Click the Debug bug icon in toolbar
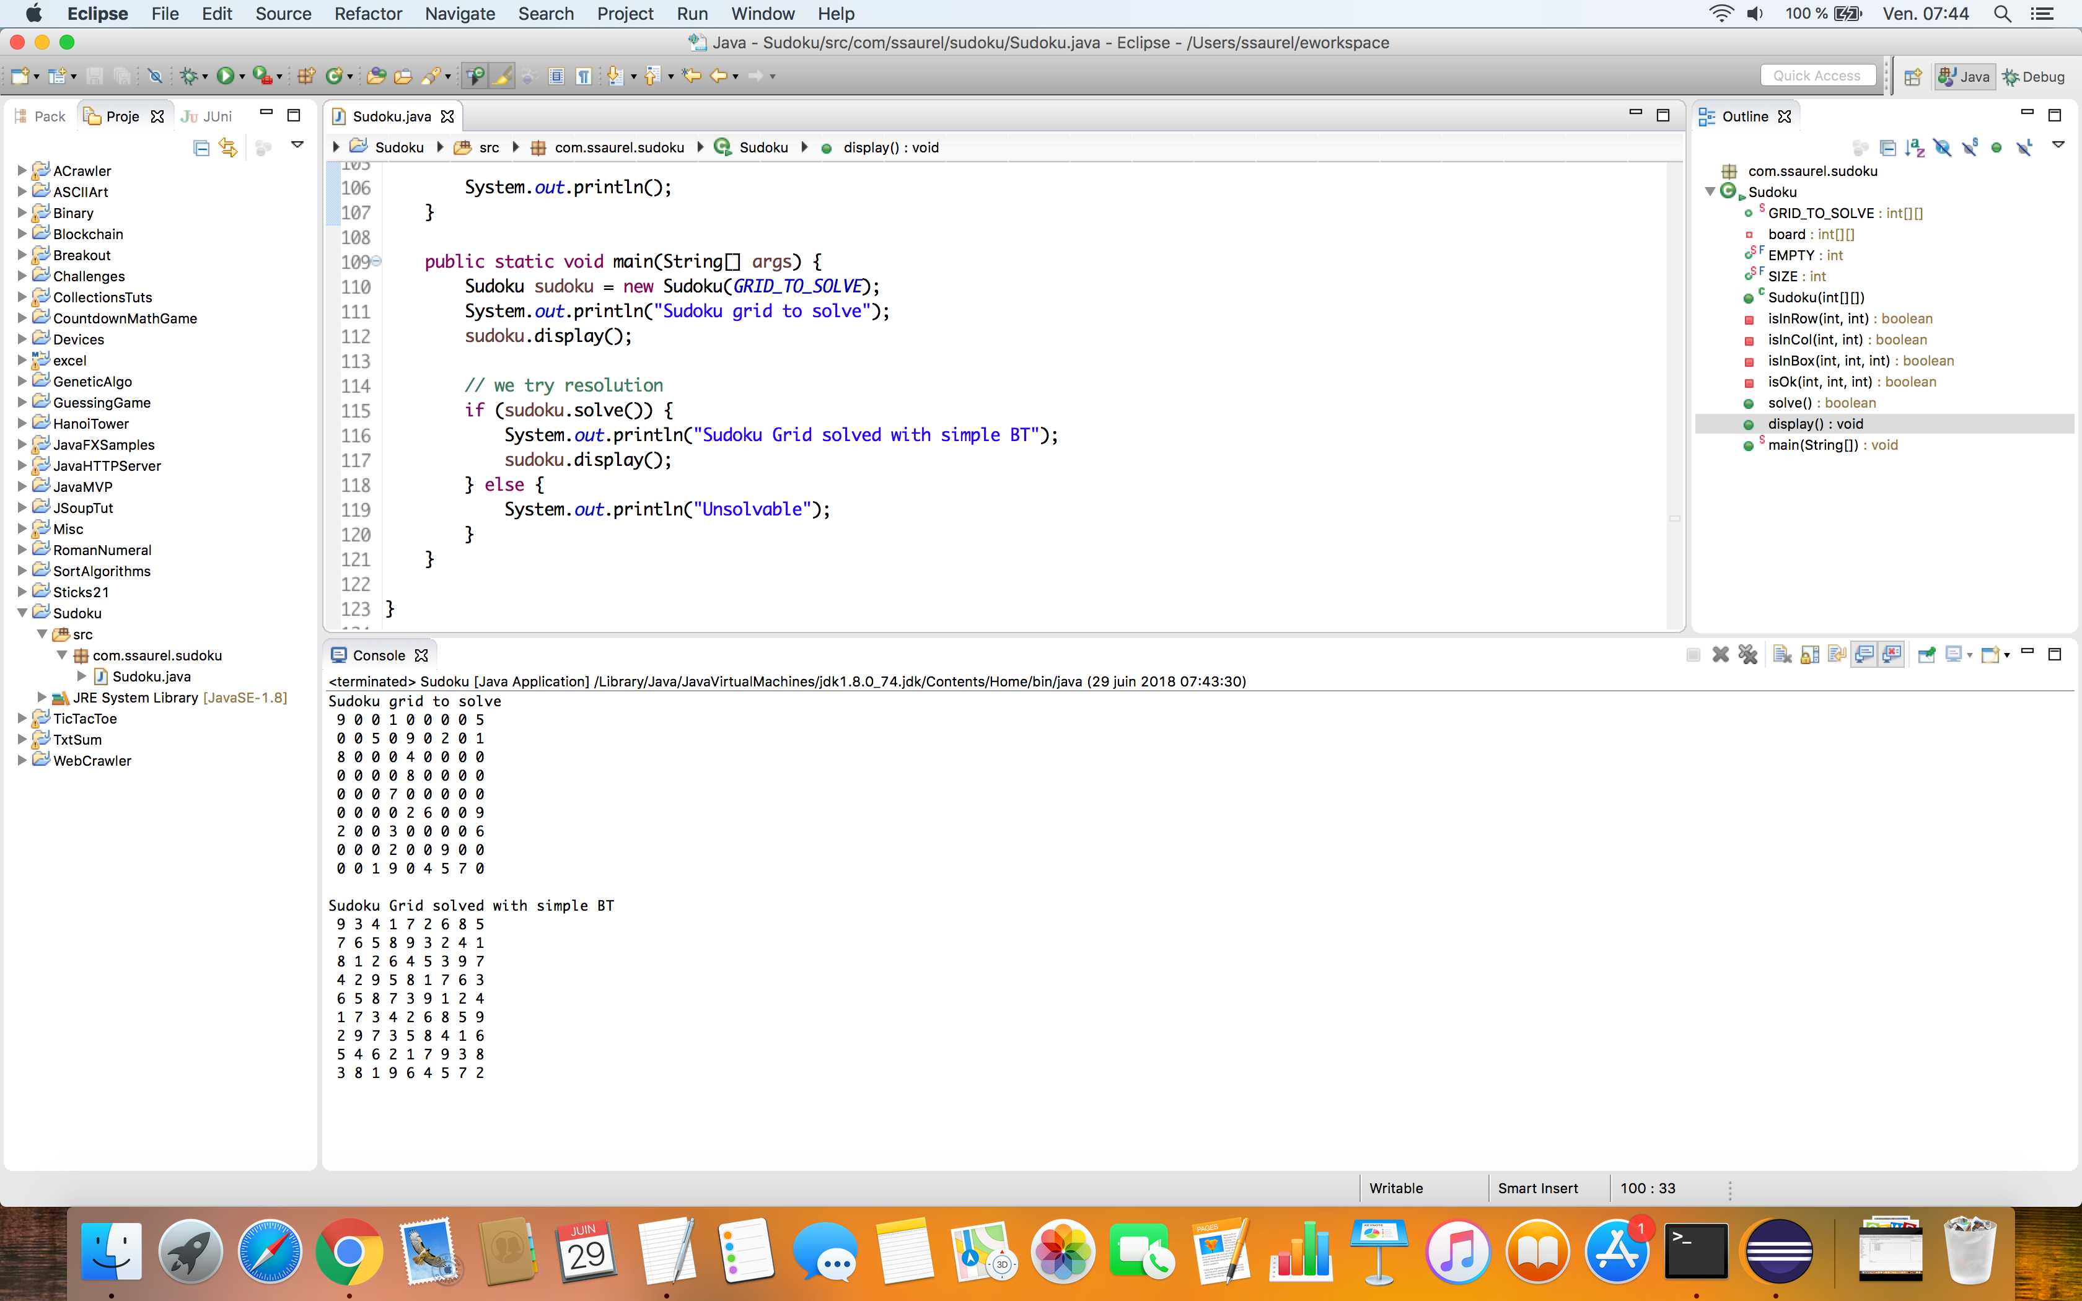The image size is (2082, 1301). [188, 77]
